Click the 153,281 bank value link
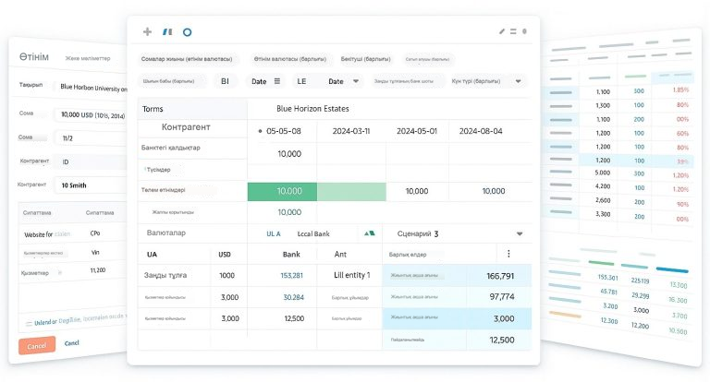This screenshot has width=710, height=382. [291, 275]
